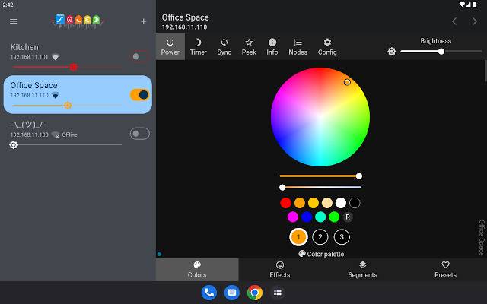The height and width of the screenshot is (304, 487).
Task: Click the color wheel picker handle
Action: coord(347,82)
